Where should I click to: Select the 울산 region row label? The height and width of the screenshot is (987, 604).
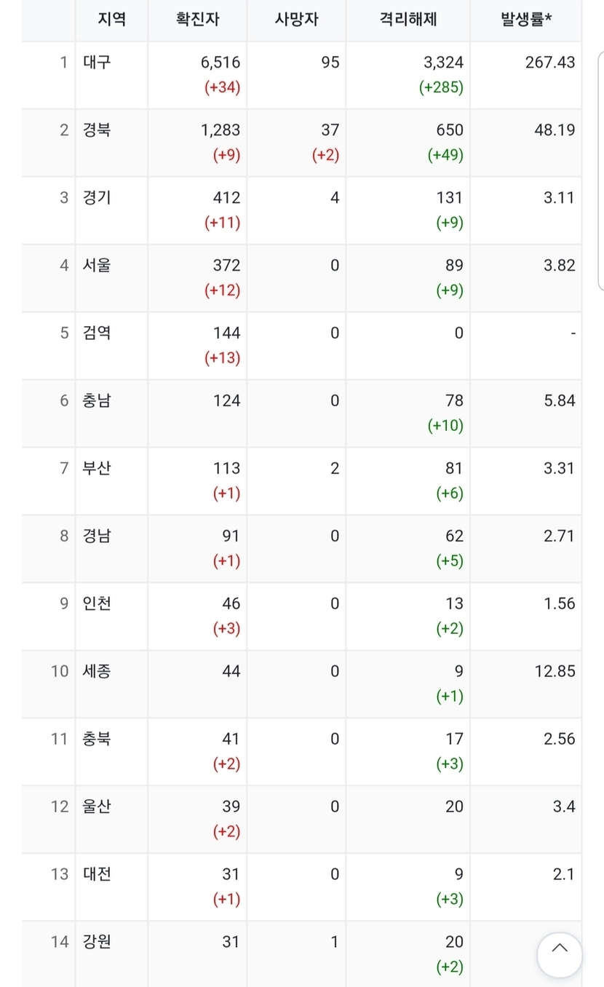(x=97, y=807)
